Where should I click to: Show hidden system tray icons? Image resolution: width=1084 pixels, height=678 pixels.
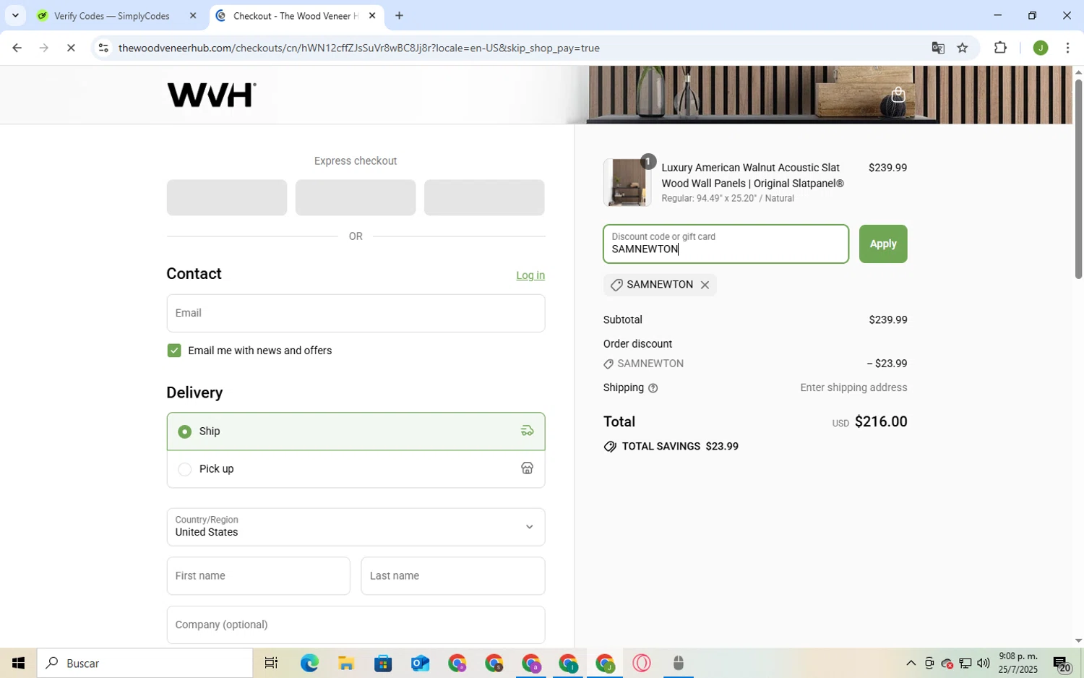(911, 663)
